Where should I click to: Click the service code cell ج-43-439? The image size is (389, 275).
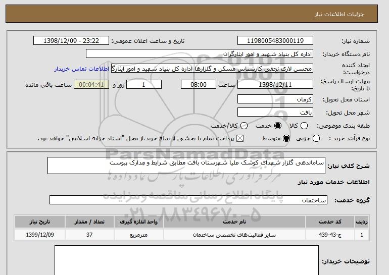point(330,235)
